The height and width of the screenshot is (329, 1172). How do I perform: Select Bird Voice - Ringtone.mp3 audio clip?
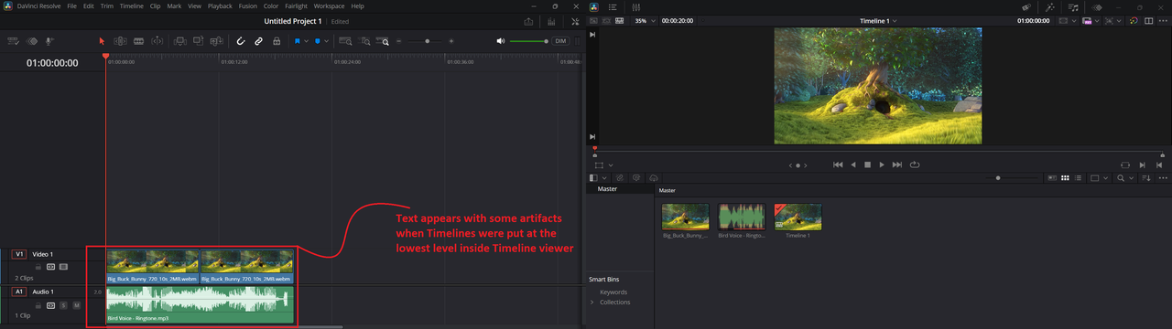[200, 304]
